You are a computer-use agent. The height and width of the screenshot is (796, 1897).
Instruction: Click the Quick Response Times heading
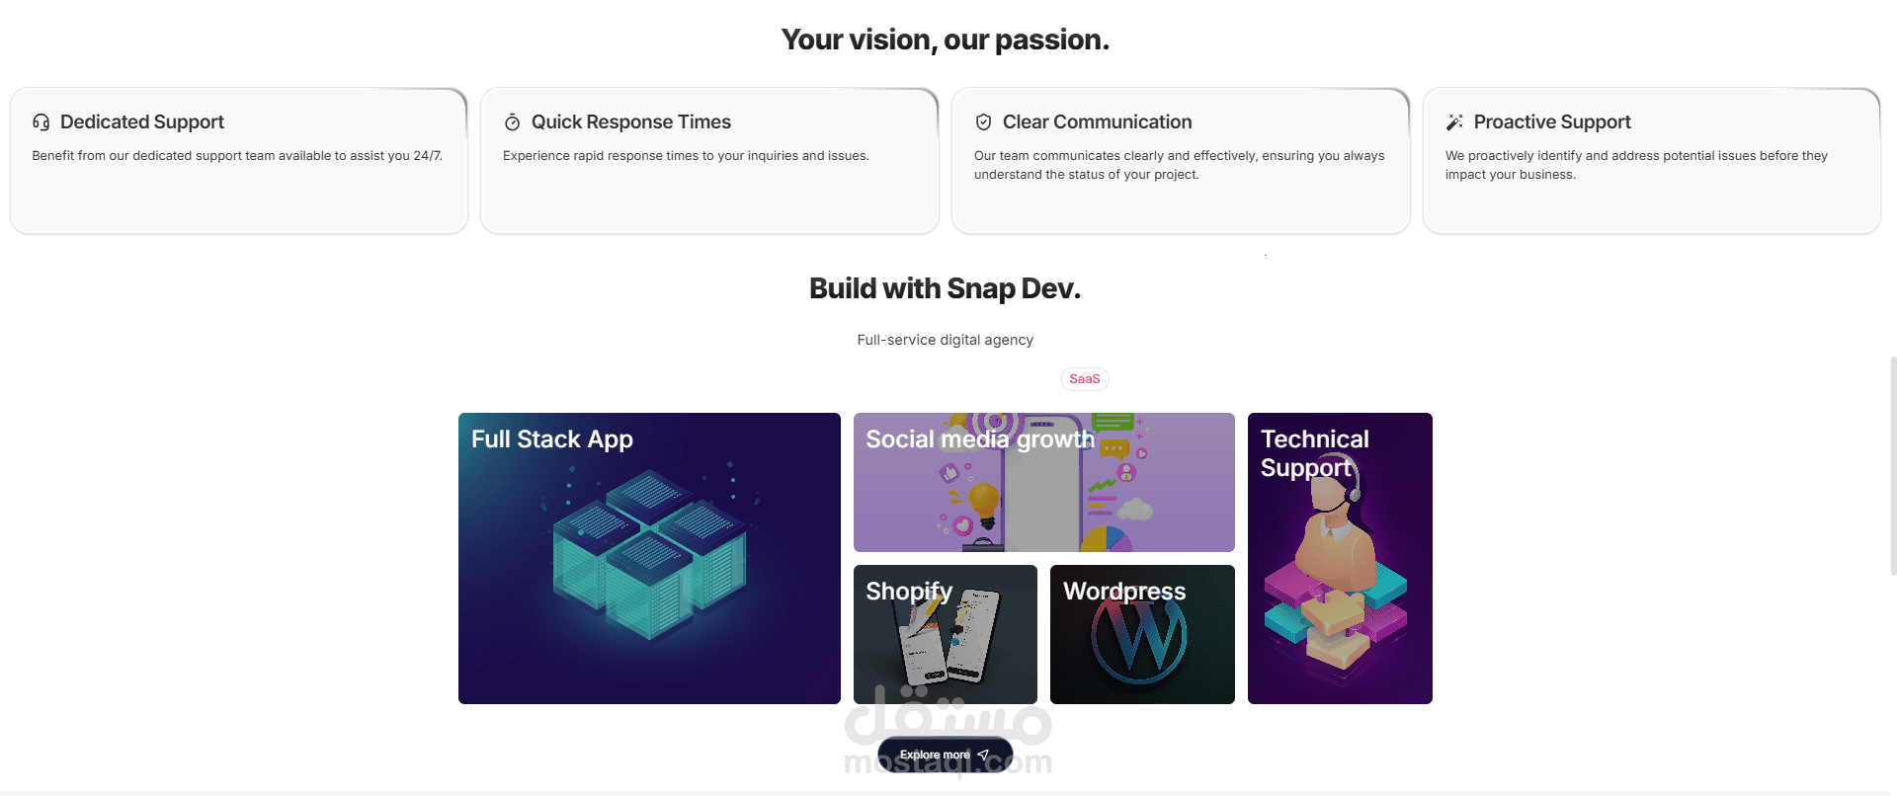point(630,122)
